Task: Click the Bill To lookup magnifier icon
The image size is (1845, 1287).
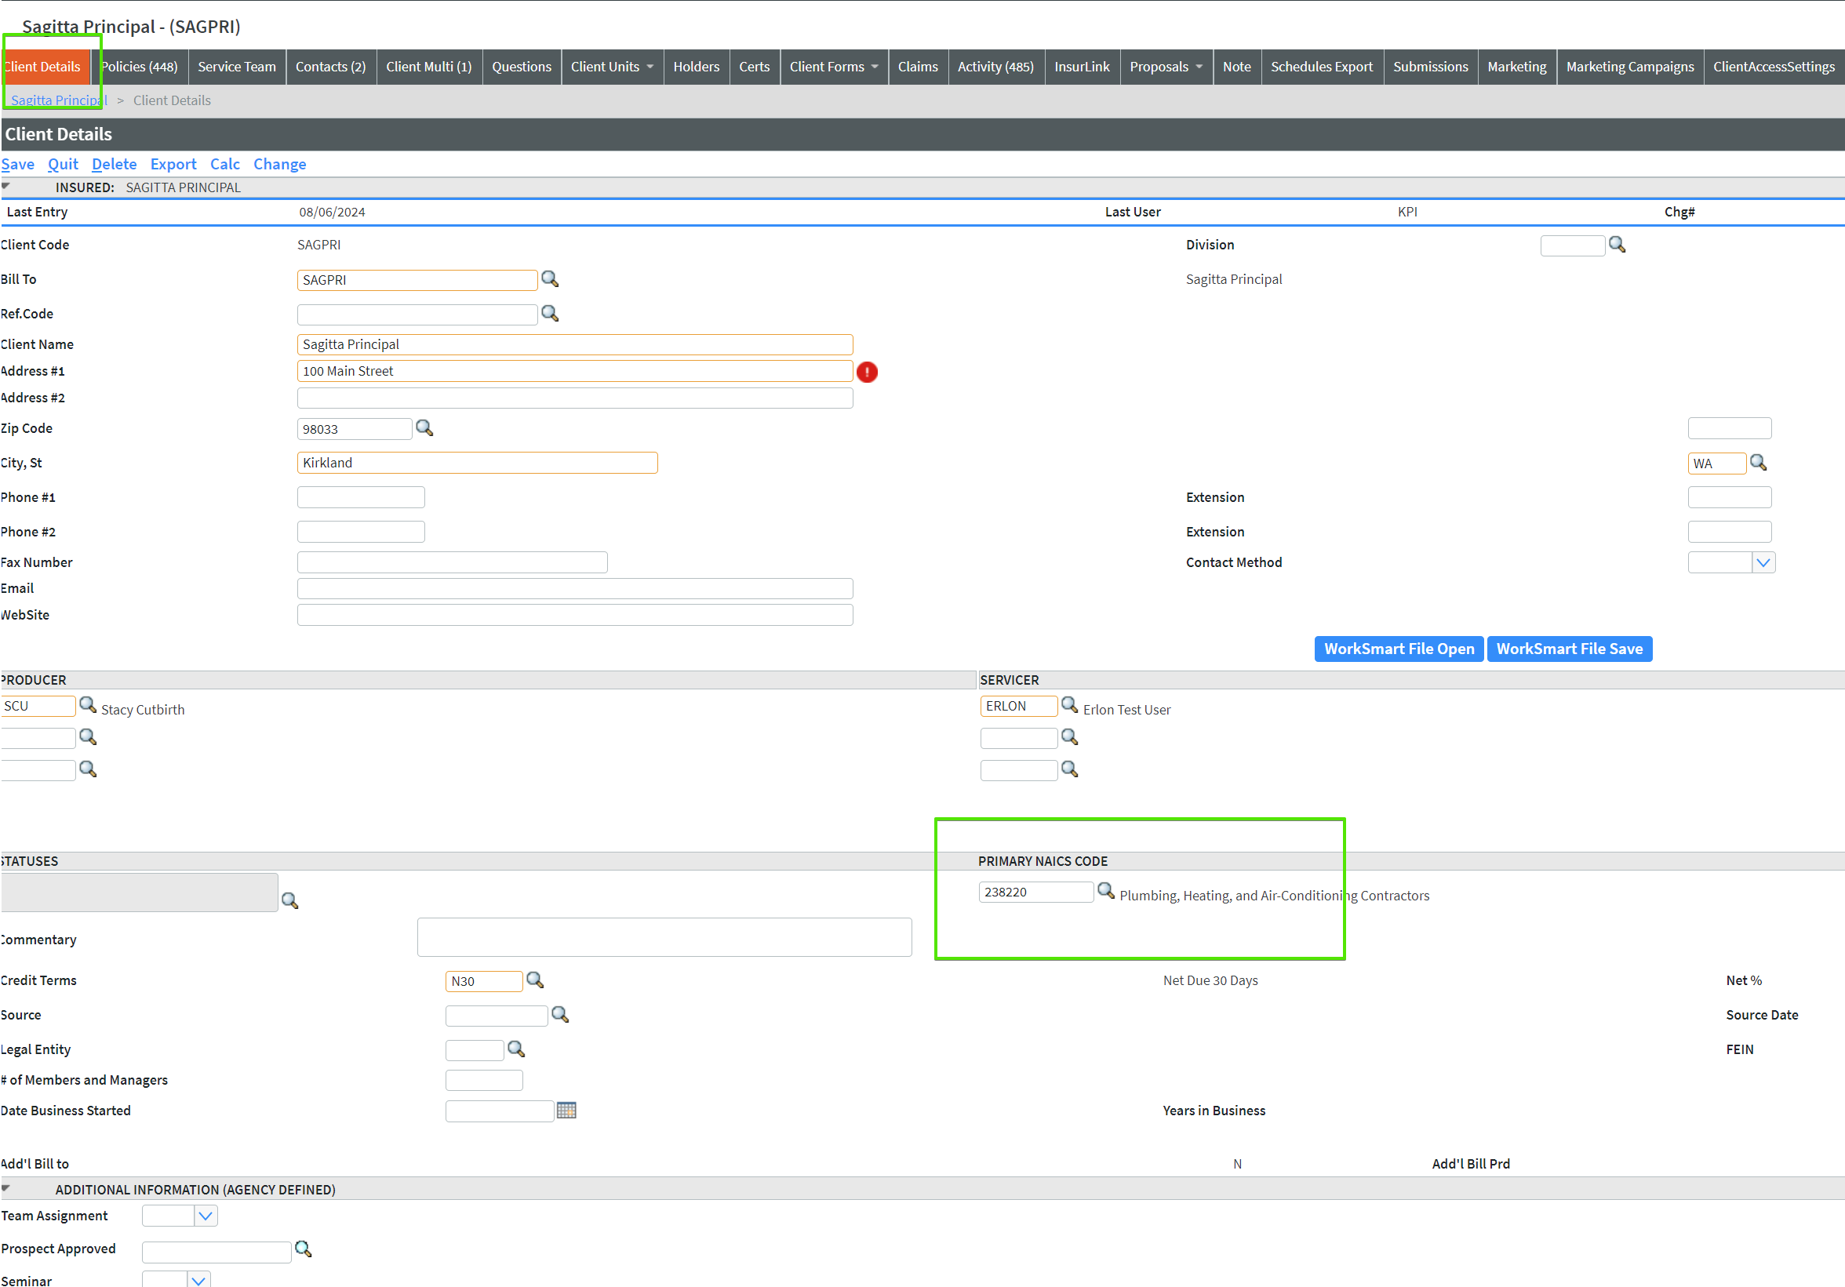Action: point(550,278)
